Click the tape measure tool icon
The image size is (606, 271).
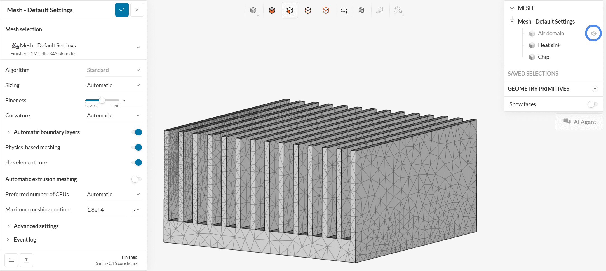coord(379,10)
